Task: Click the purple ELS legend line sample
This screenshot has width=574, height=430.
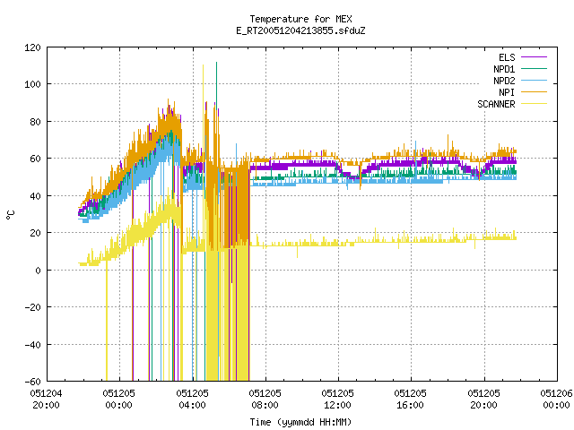Action: click(534, 57)
